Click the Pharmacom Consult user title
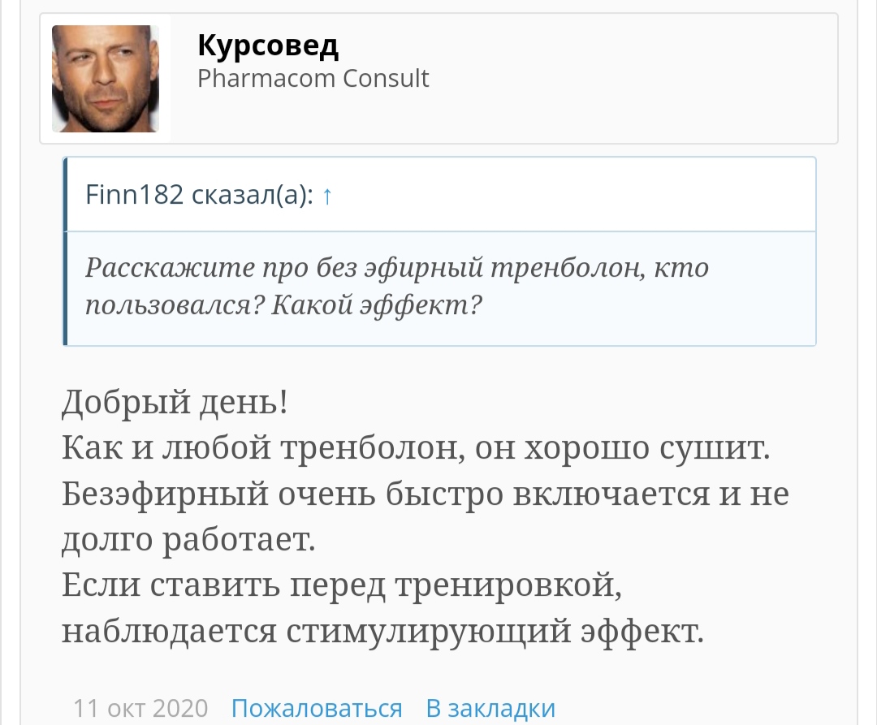 pyautogui.click(x=313, y=79)
